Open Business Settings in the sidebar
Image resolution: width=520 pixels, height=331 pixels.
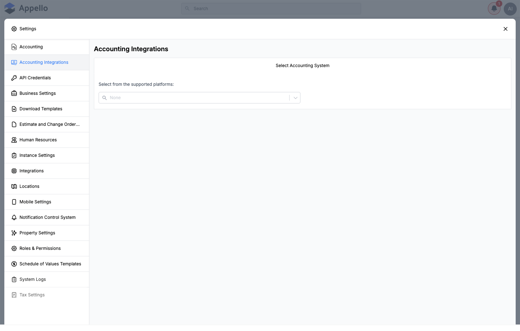coord(47,93)
